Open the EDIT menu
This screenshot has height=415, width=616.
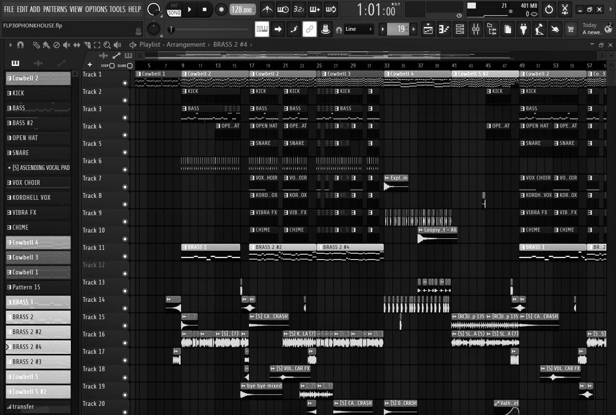pyautogui.click(x=22, y=9)
